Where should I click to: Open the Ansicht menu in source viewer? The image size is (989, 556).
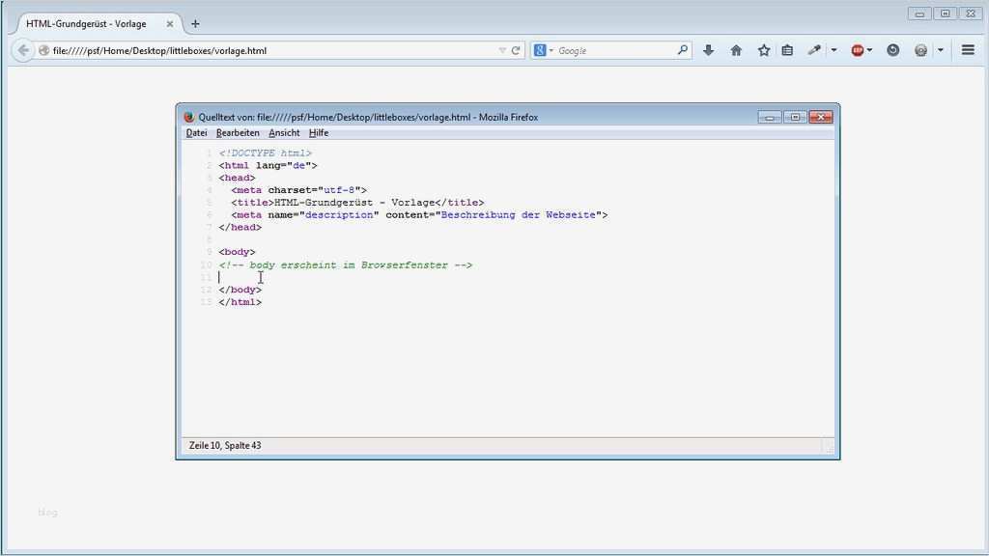tap(284, 133)
